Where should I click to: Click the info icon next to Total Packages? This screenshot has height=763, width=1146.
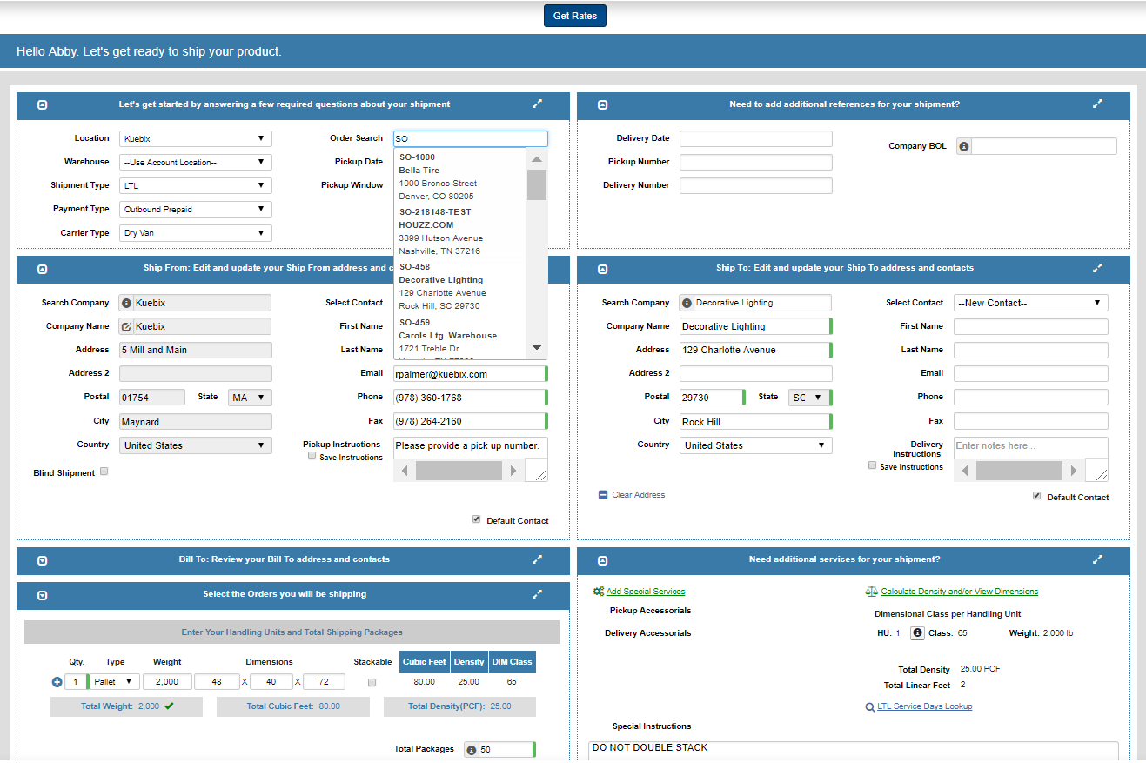point(470,748)
